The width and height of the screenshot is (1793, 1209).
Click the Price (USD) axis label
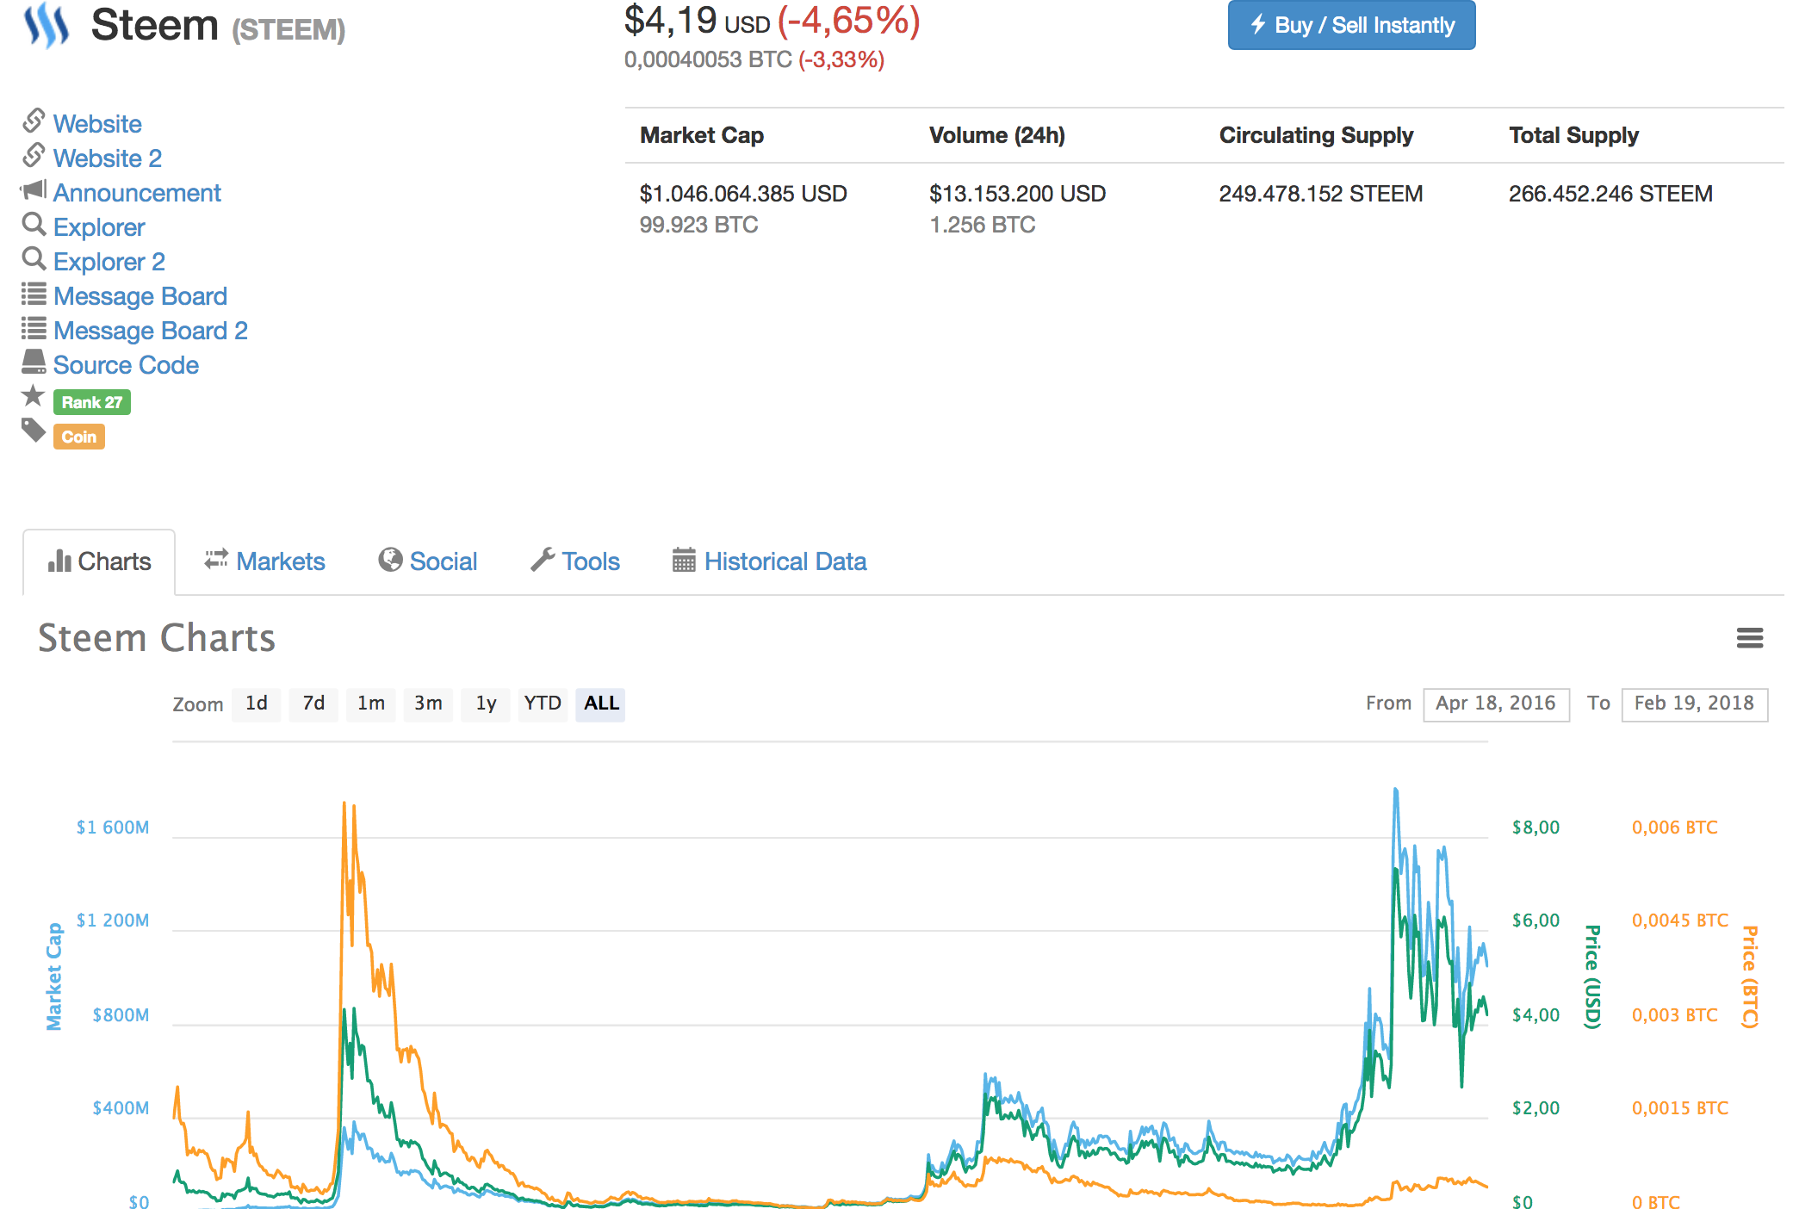(x=1592, y=976)
